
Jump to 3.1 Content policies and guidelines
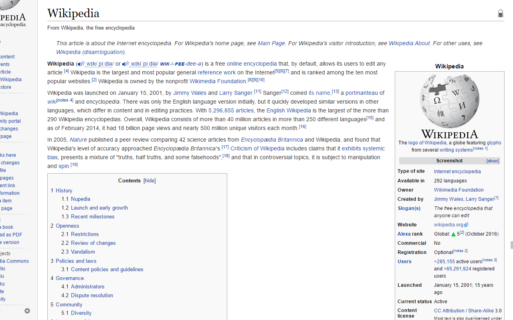pos(102,269)
